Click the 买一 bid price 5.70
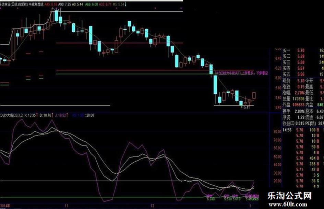 coord(301,50)
